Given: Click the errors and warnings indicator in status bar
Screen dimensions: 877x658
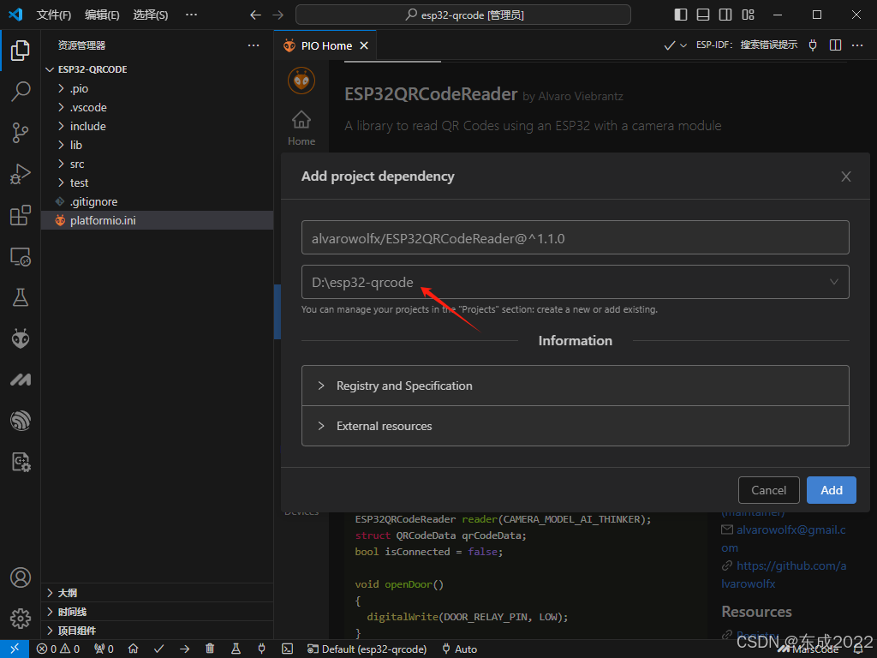Looking at the screenshot, I should (58, 649).
